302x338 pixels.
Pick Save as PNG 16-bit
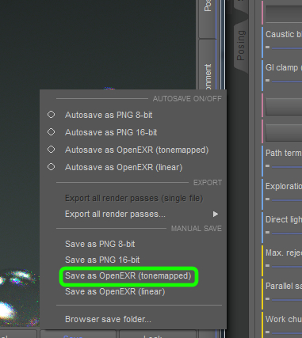pos(102,260)
